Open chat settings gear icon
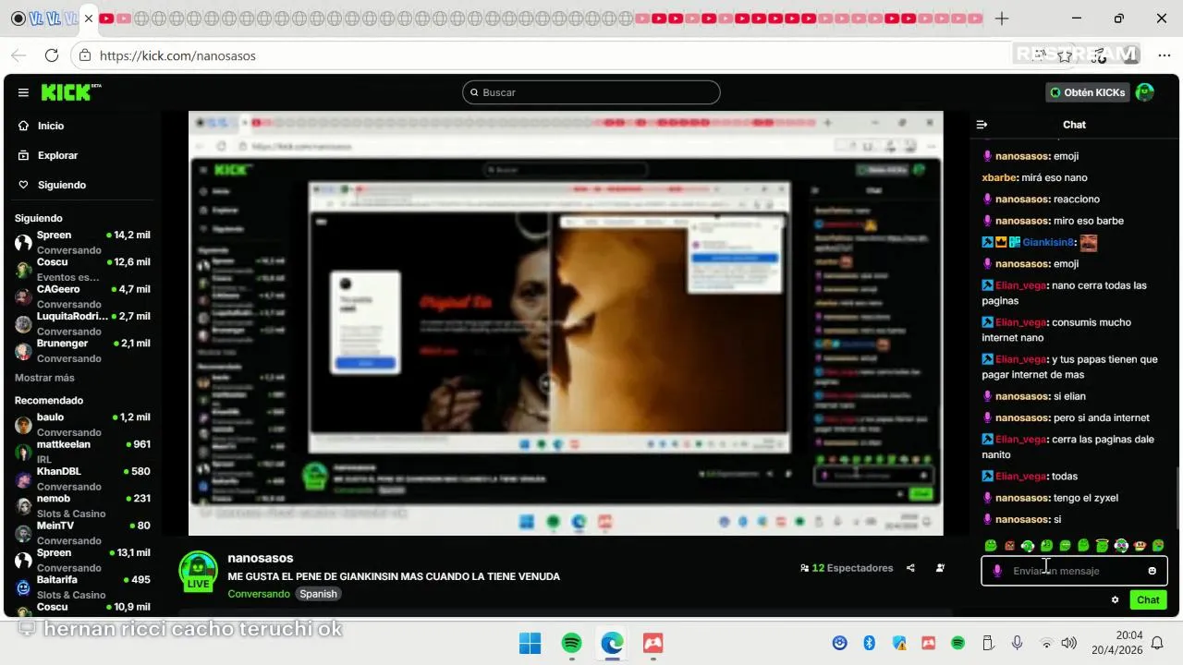The image size is (1183, 665). coord(1115,599)
